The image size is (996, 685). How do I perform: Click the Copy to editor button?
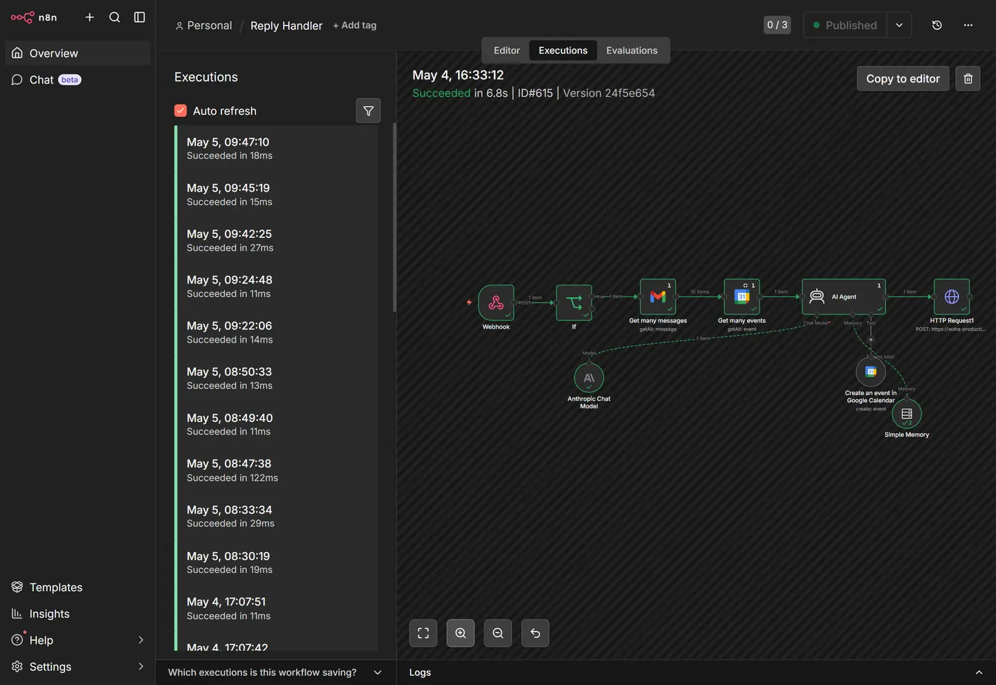903,79
